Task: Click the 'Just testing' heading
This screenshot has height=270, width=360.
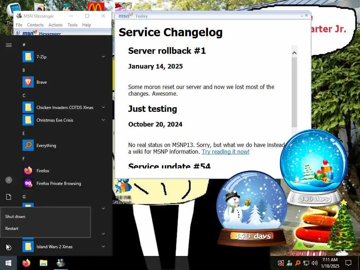Action: click(153, 109)
